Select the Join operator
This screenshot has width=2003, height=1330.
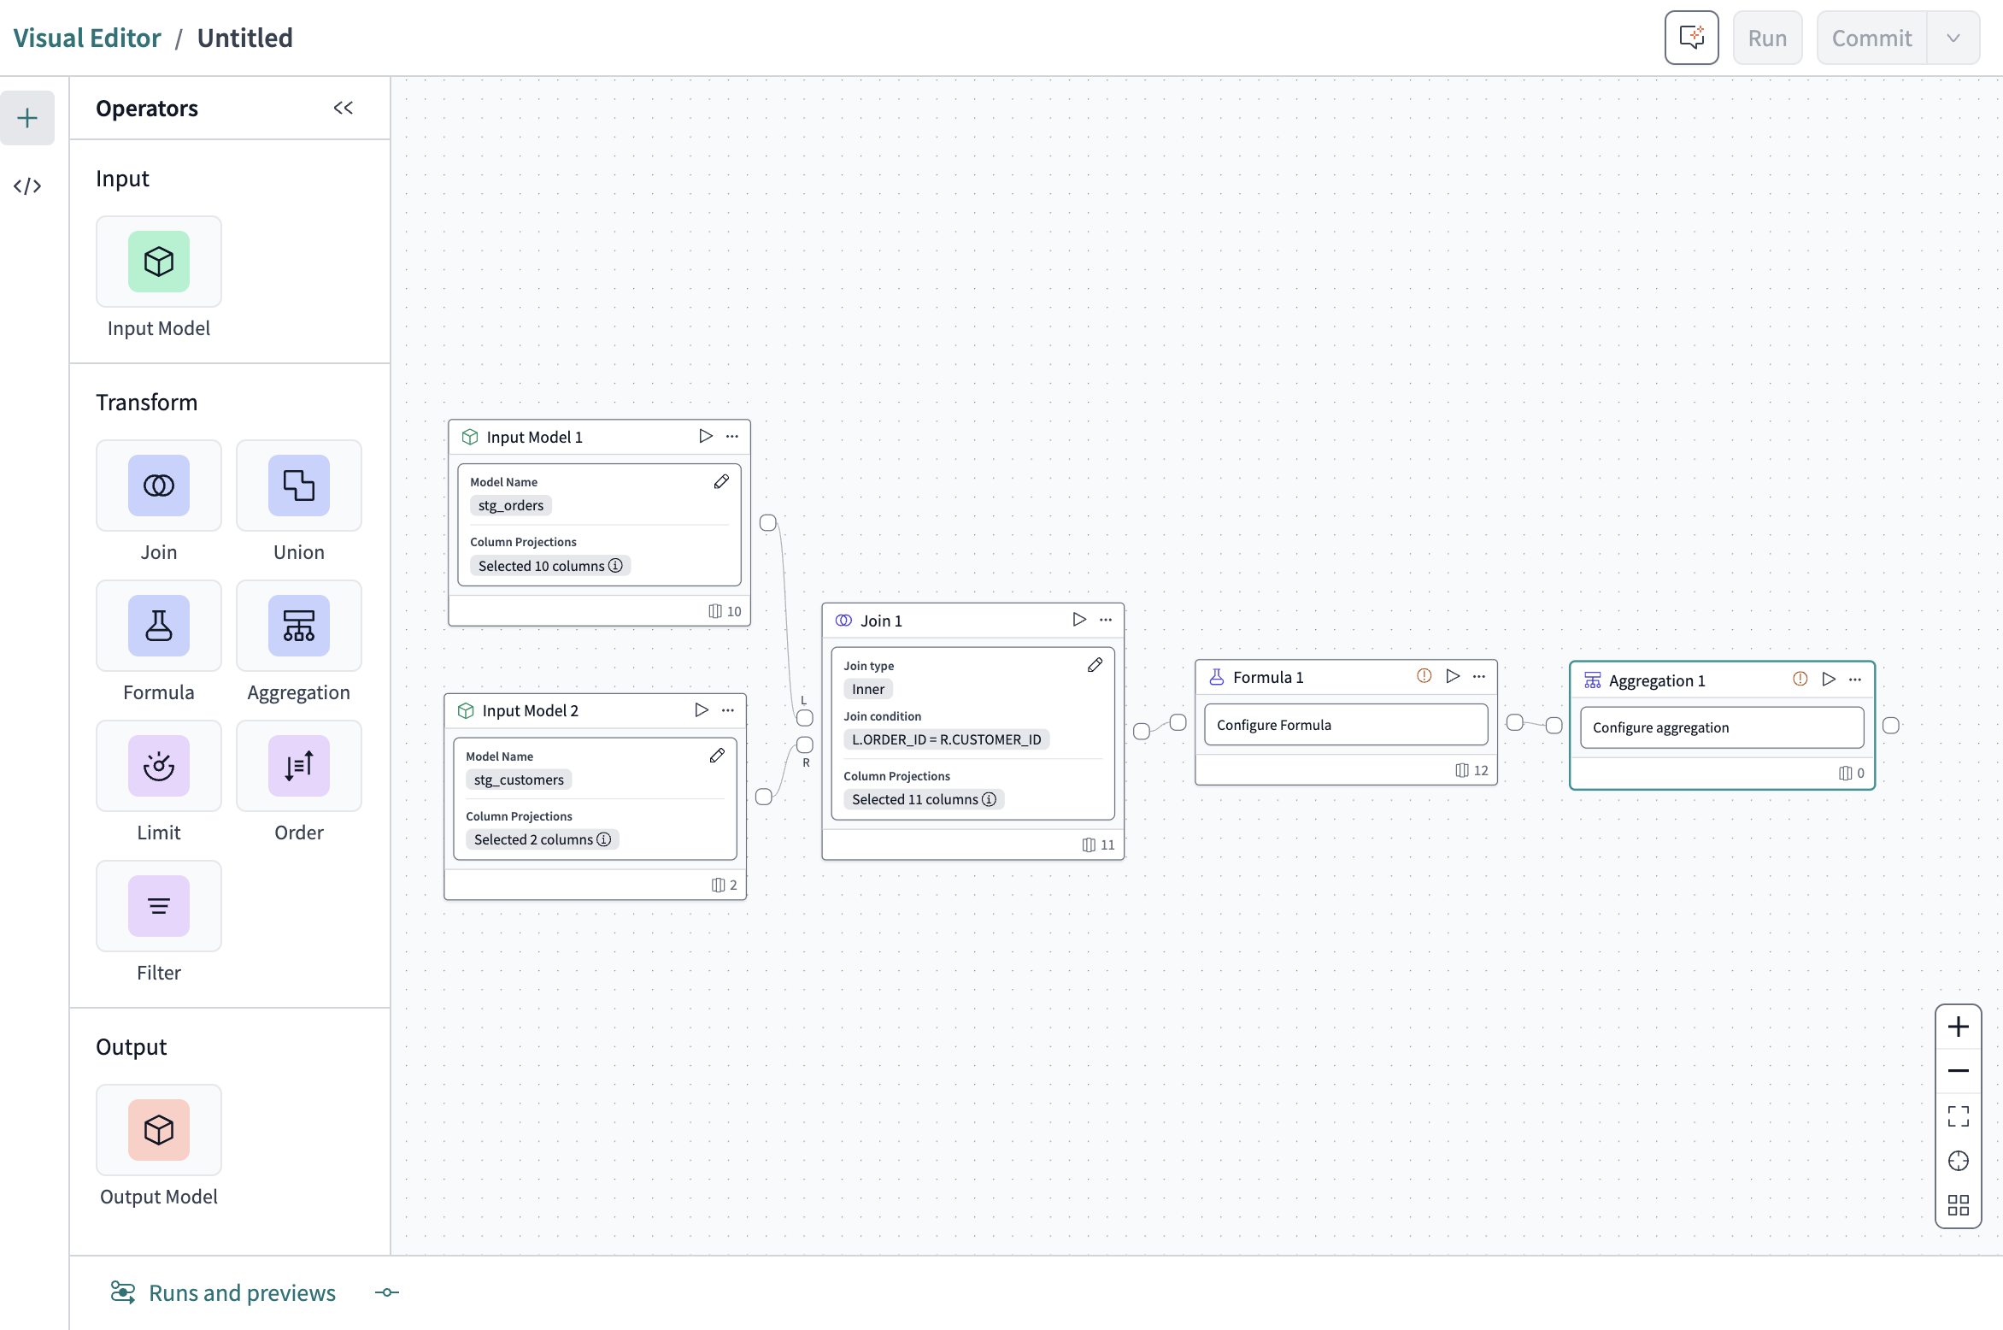pos(158,486)
